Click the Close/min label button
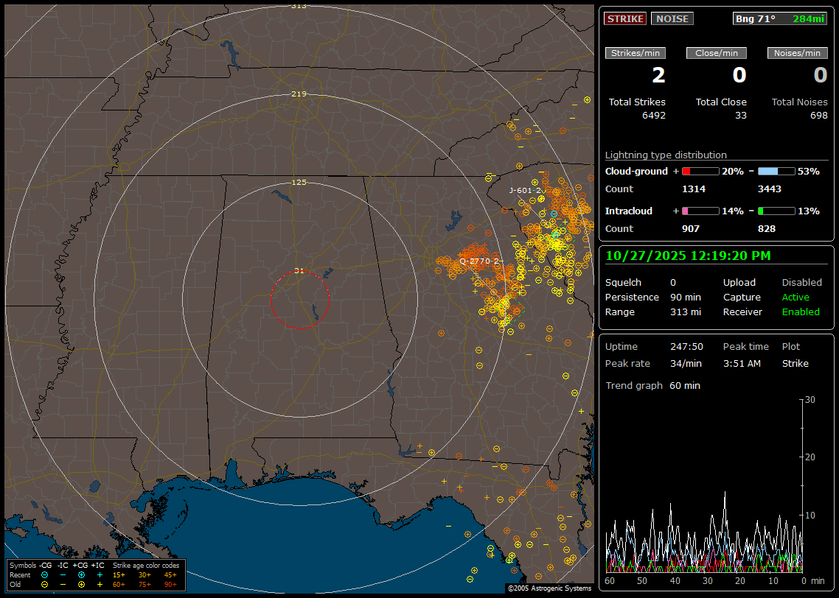Viewport: 839px width, 598px height. (717, 53)
